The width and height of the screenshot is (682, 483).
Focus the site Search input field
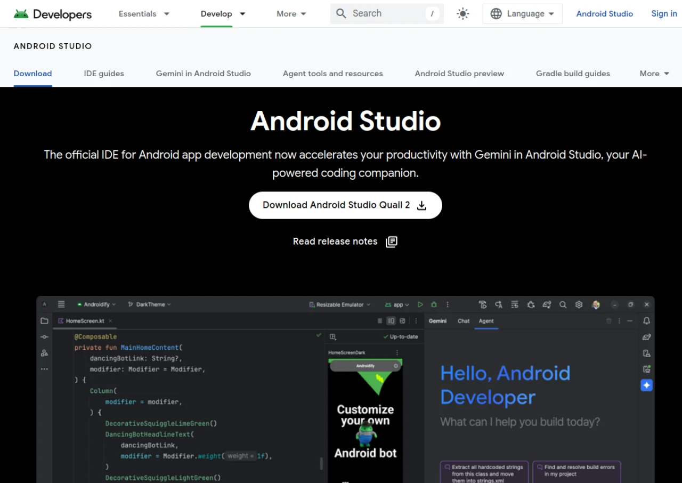tap(387, 14)
